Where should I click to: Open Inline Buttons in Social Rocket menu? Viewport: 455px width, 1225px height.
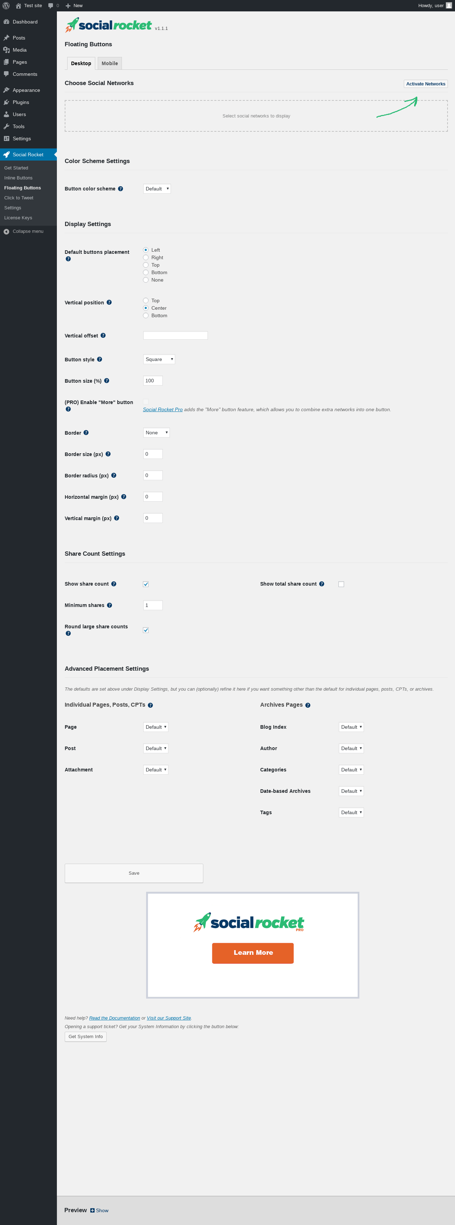[x=18, y=178]
